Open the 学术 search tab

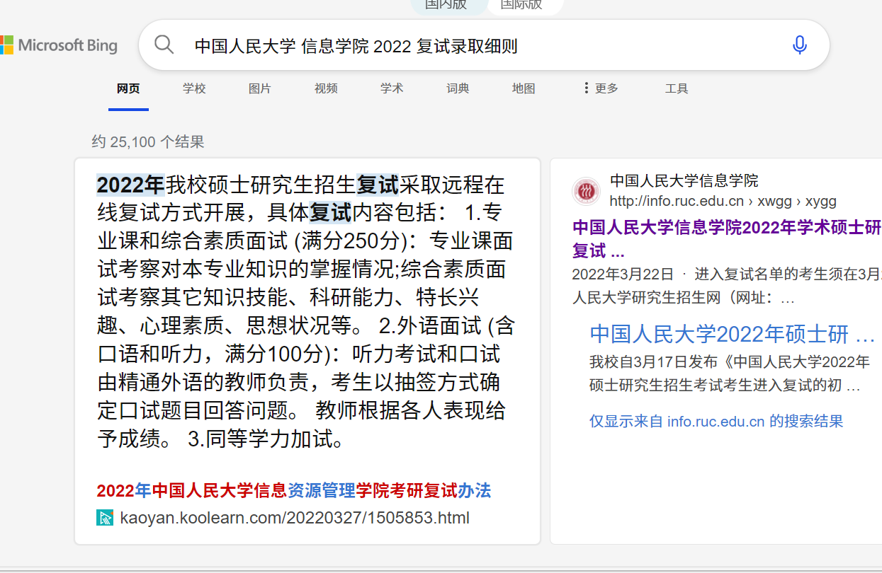[x=392, y=88]
